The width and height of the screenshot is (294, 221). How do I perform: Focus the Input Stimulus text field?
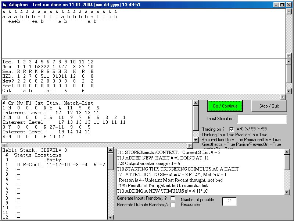(x=262, y=119)
